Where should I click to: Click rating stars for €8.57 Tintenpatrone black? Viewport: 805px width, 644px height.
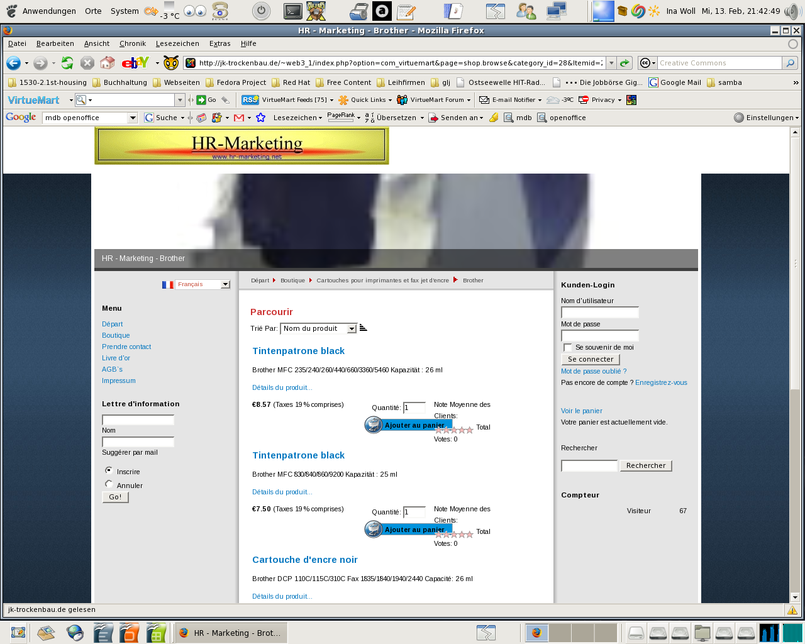(x=453, y=430)
